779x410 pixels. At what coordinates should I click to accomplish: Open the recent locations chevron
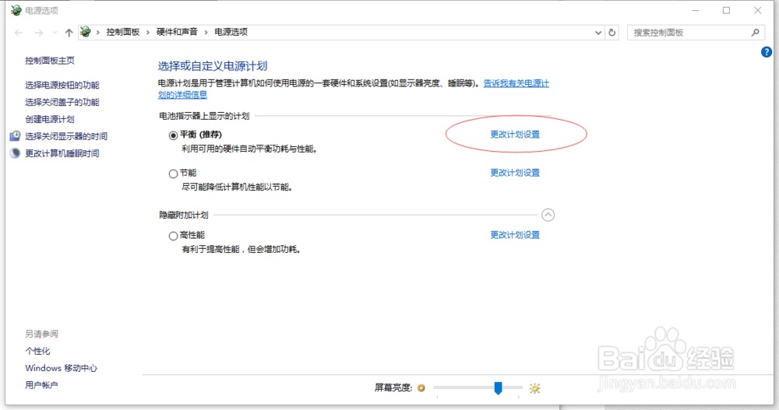pyautogui.click(x=55, y=33)
